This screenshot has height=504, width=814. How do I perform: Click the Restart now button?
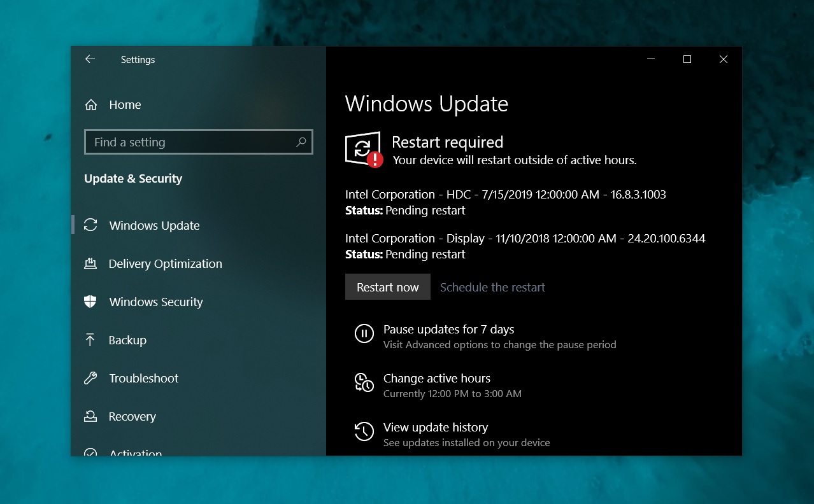pyautogui.click(x=388, y=287)
